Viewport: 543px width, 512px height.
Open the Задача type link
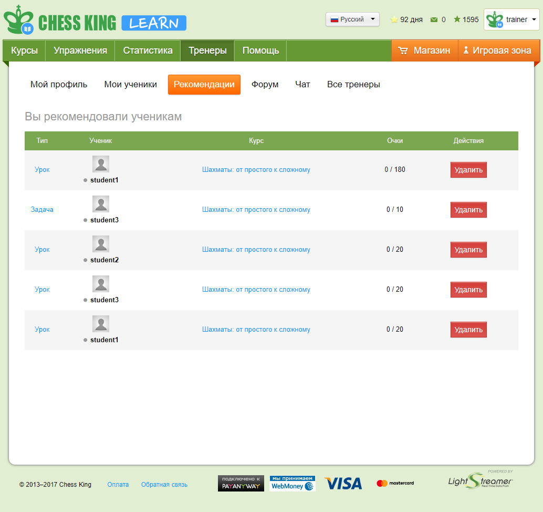[42, 210]
